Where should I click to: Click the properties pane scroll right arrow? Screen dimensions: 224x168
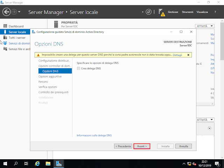point(212,104)
